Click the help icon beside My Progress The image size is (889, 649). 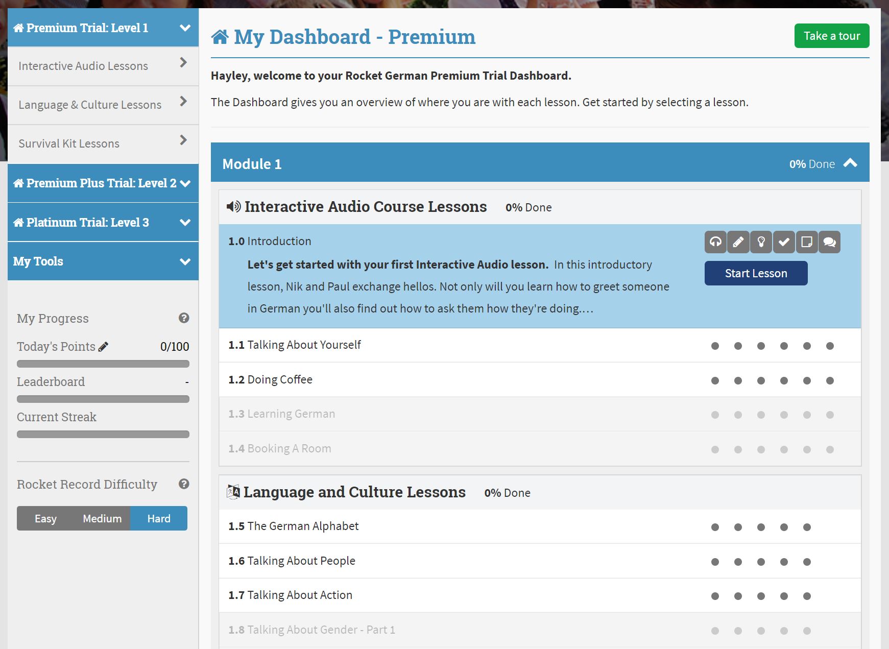184,318
